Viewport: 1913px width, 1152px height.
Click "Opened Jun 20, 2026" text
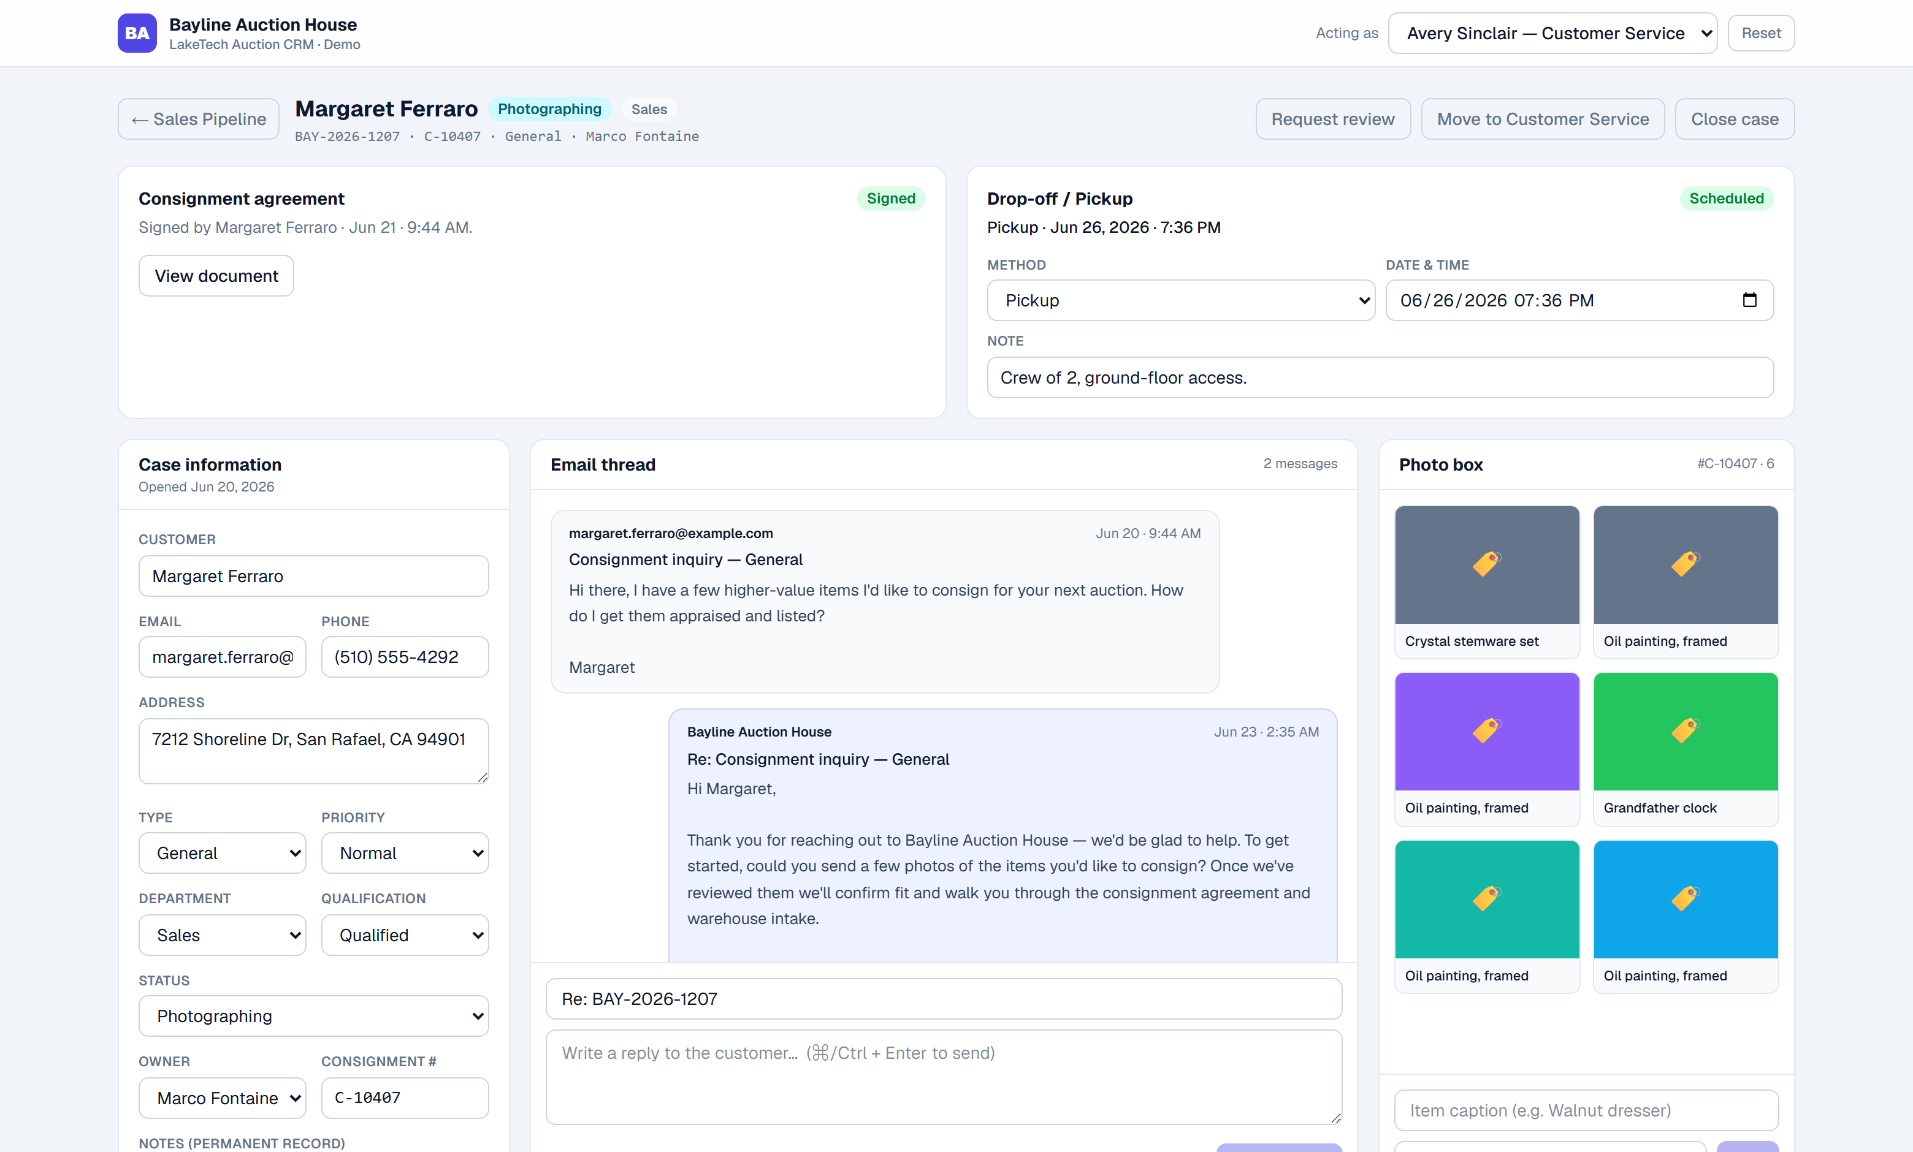(206, 487)
